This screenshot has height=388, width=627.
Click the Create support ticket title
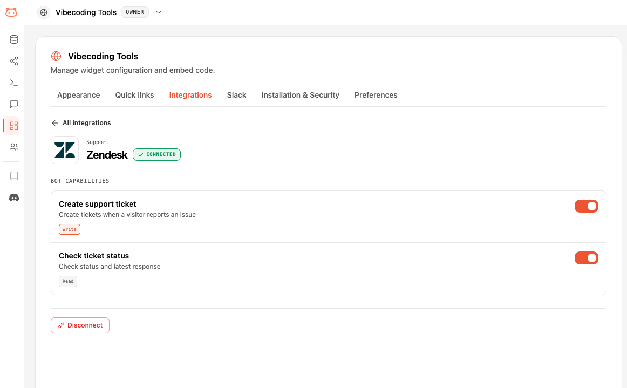tap(98, 204)
